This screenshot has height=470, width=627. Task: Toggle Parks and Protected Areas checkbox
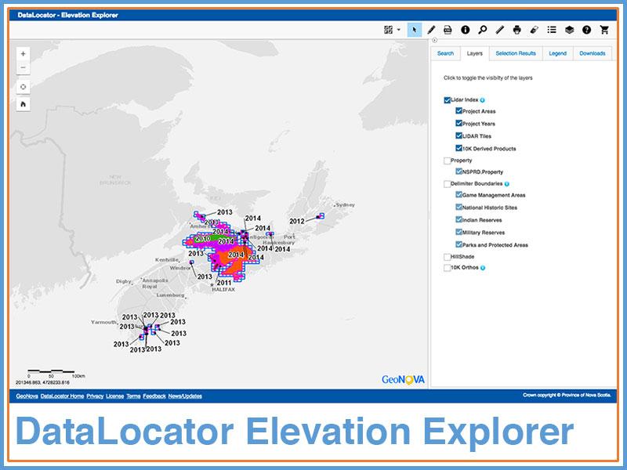(x=459, y=244)
